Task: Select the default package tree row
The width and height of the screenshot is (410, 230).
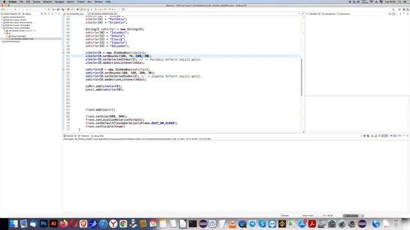Action: 17,36
